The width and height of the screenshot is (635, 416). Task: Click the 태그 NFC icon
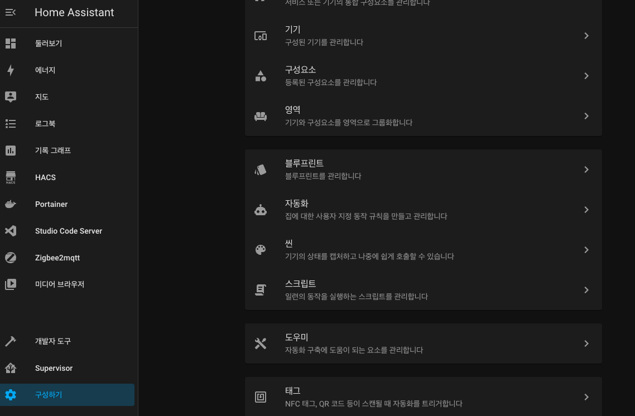261,397
